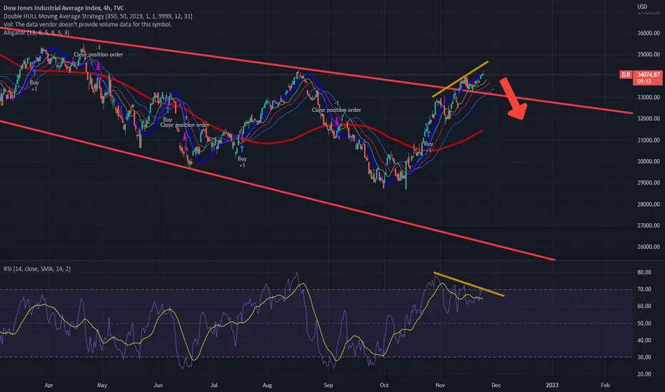
Task: Click the 35000.00 price axis label
Action: [x=649, y=54]
